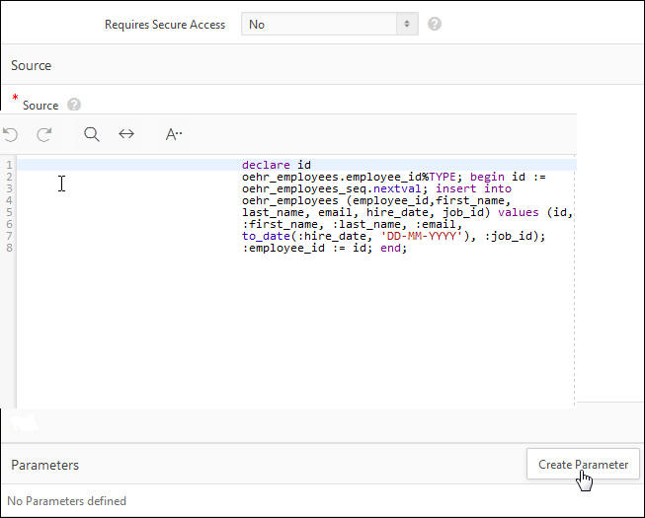Click the Redo icon in editor toolbar

click(43, 134)
